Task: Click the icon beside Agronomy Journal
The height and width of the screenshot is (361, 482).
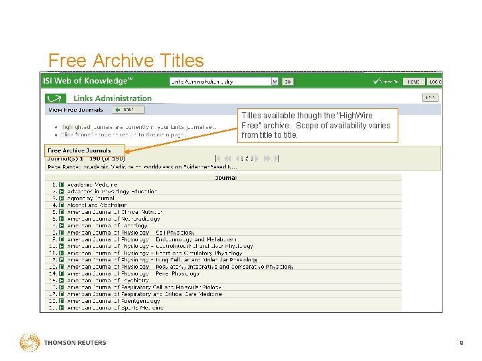Action: tap(62, 199)
